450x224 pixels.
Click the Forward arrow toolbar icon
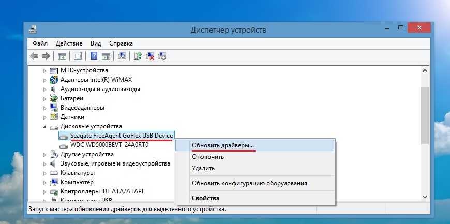click(x=46, y=56)
